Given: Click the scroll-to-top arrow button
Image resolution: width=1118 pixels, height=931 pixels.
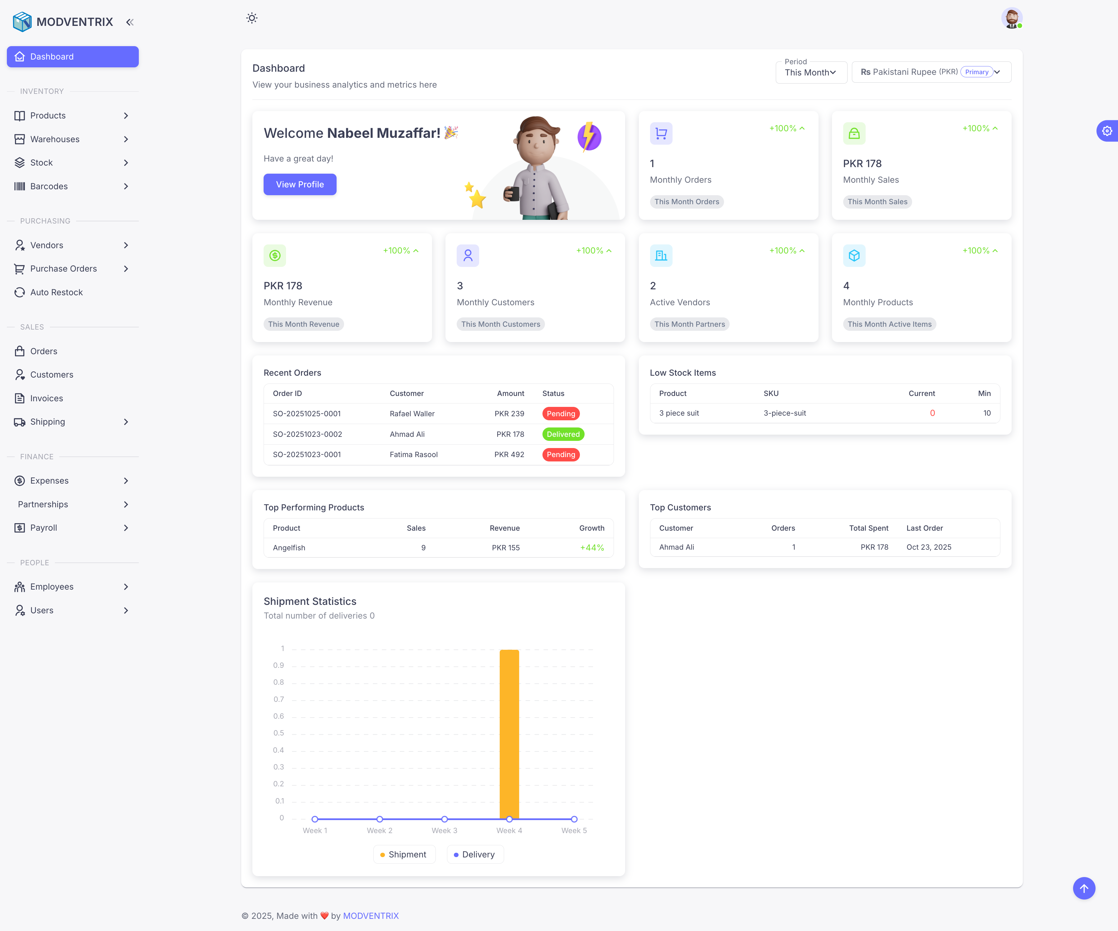Looking at the screenshot, I should (x=1084, y=888).
